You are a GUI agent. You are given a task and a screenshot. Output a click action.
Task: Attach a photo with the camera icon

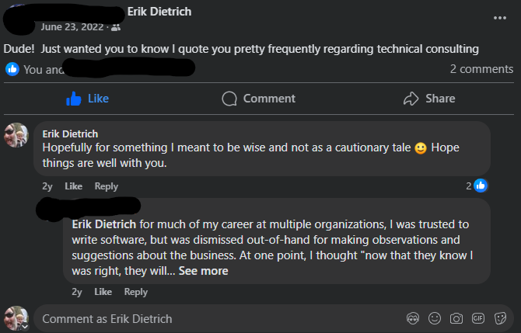click(457, 318)
